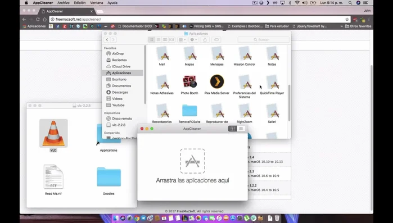This screenshot has height=223, width=393.
Task: Click Finder edit tags button
Action: coord(216,39)
